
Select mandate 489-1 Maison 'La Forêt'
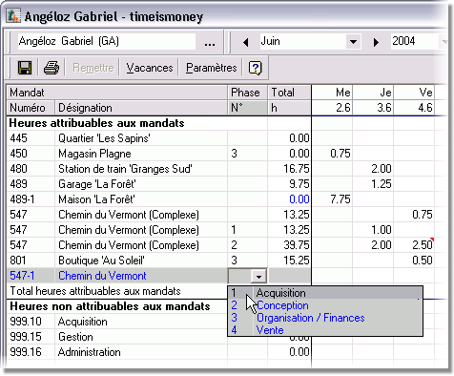click(x=158, y=199)
